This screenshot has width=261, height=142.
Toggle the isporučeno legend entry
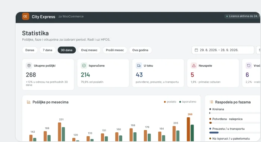[188, 102]
